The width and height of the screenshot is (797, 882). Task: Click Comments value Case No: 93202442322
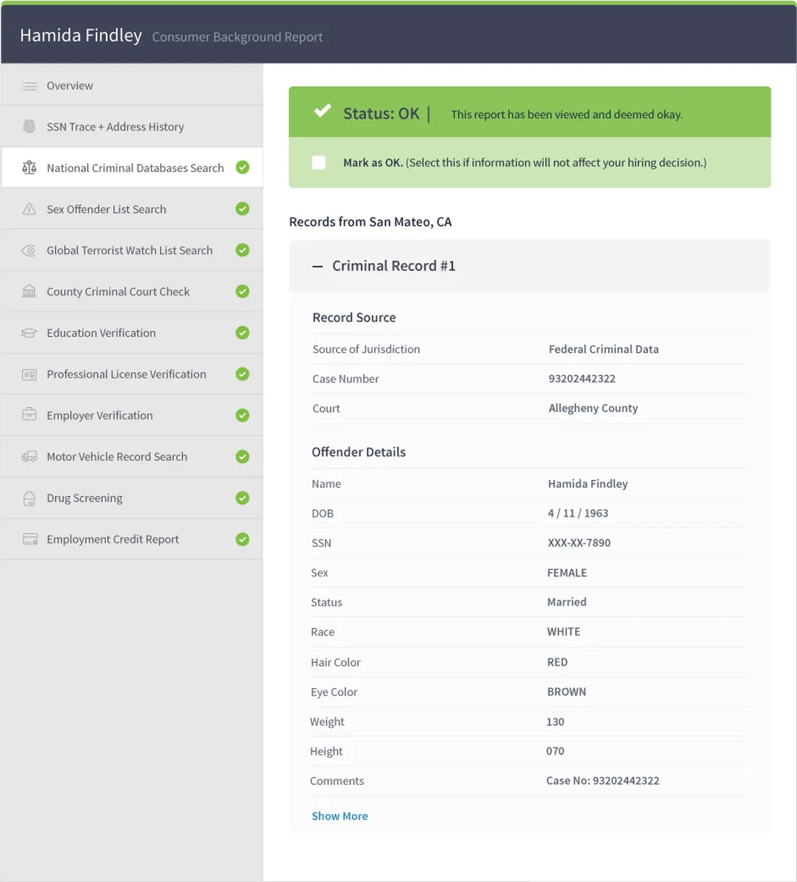coord(603,781)
